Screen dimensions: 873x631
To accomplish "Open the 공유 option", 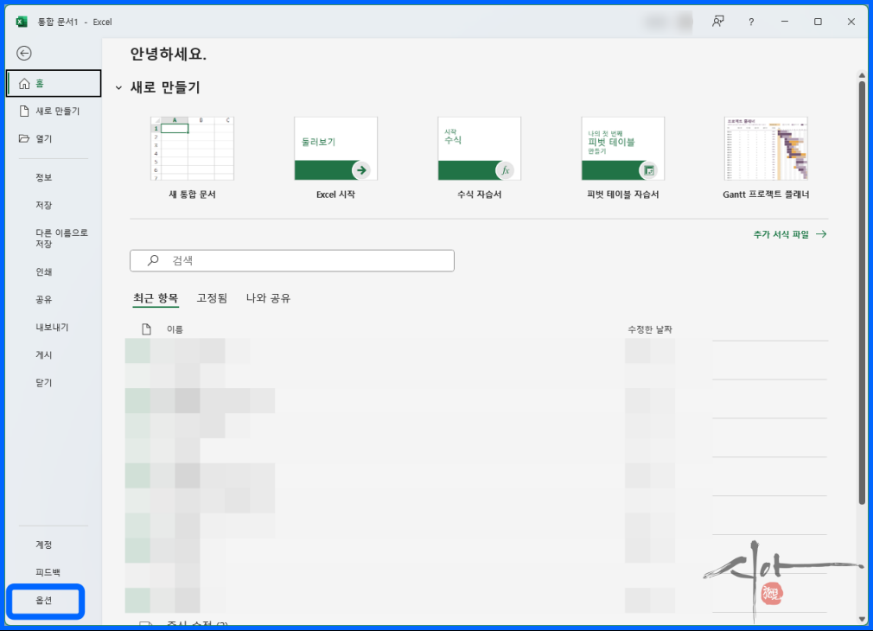I will point(44,300).
